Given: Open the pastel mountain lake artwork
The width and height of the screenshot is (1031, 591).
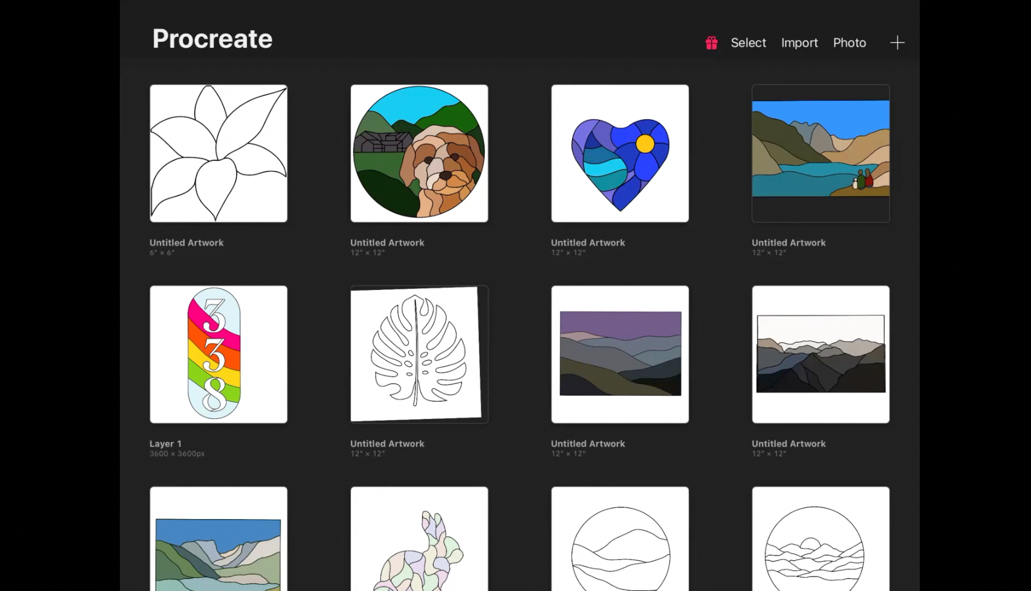Looking at the screenshot, I should point(219,539).
